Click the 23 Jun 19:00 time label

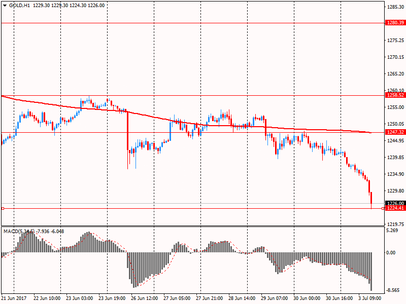[x=112, y=298]
